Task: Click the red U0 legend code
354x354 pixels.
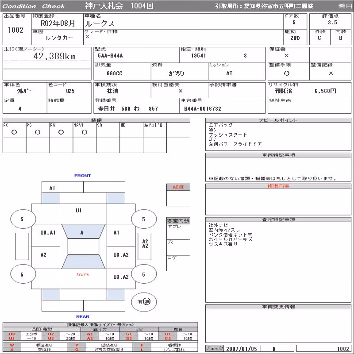Action: coord(12,334)
